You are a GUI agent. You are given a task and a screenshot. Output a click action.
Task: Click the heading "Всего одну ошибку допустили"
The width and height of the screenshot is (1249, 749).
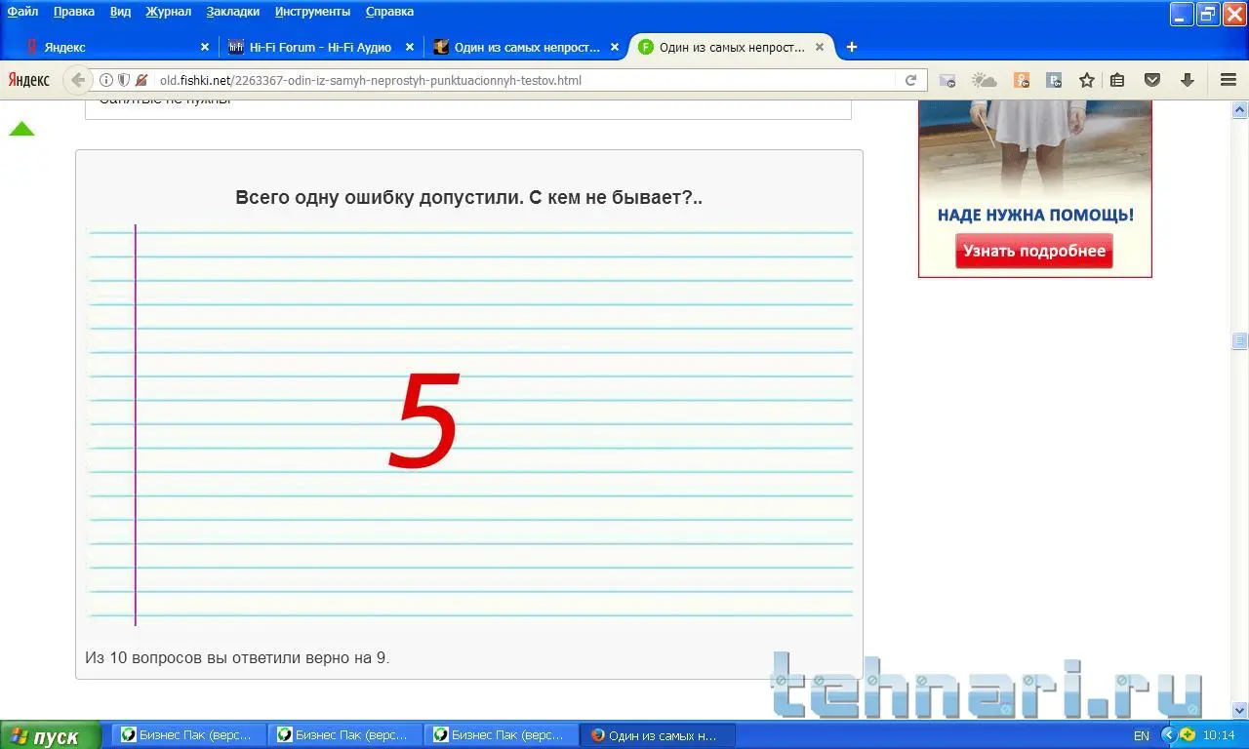click(x=378, y=197)
